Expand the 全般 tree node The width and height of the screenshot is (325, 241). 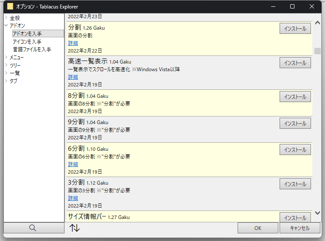(6, 18)
